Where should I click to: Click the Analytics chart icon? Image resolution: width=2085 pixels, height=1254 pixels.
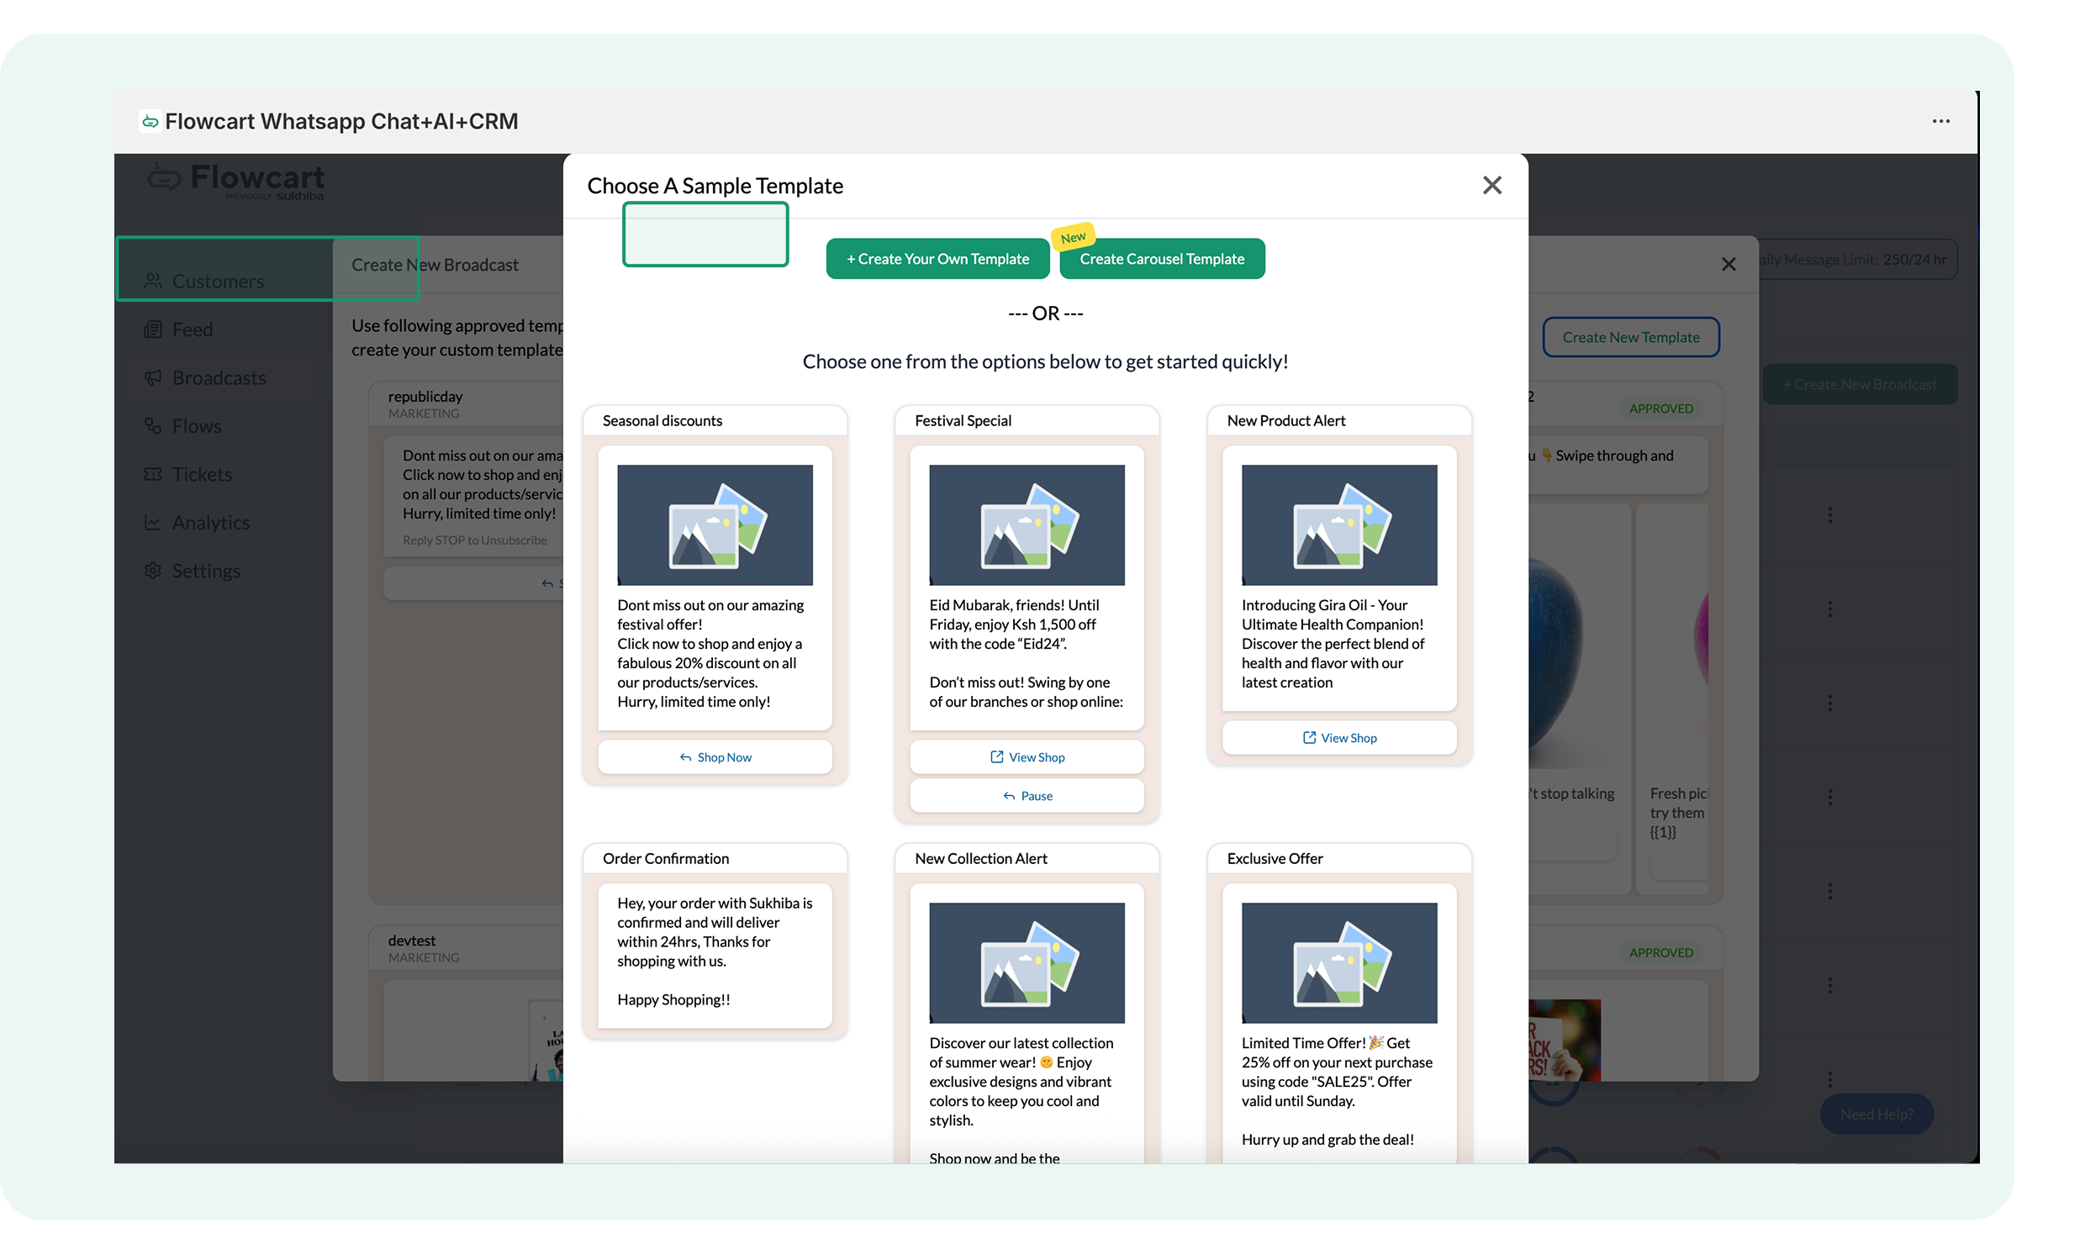[x=153, y=522]
